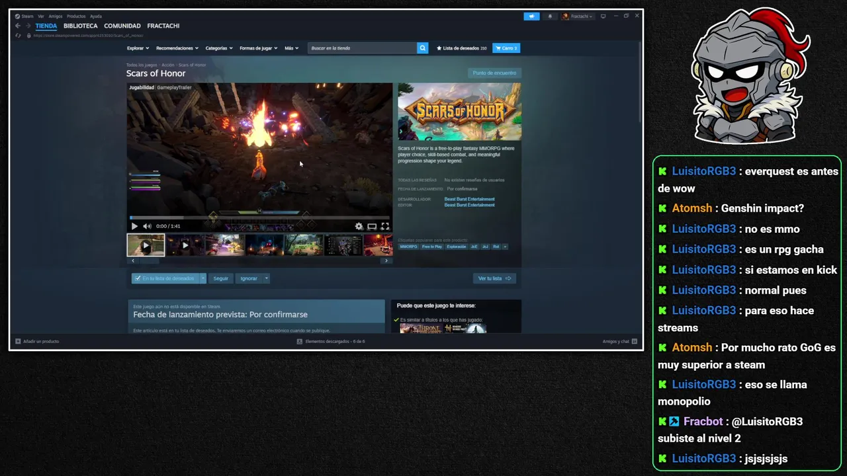Click the plus icon to add tags

[x=505, y=247]
